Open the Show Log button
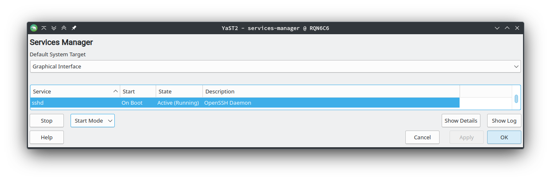 [x=504, y=121]
